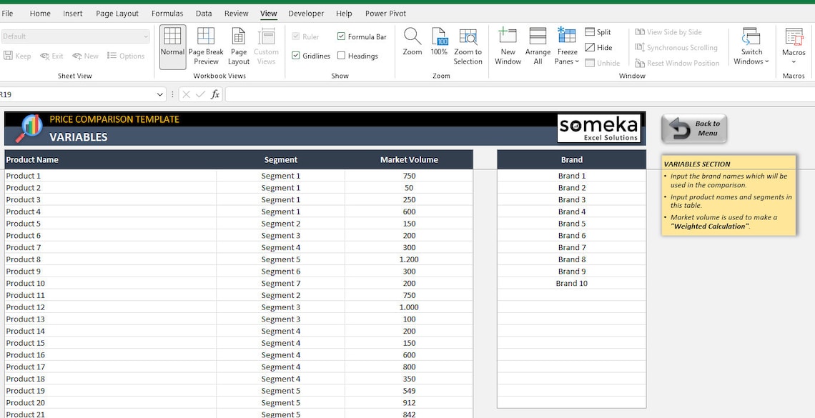
Task: Click Zoom to Selection
Action: [x=468, y=43]
